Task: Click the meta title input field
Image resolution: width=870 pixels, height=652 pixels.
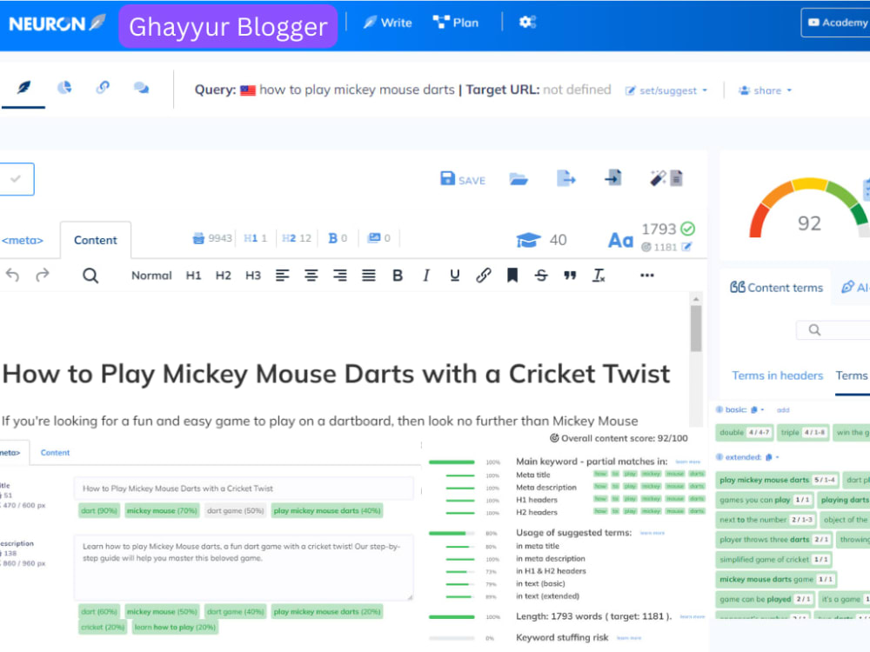Action: pos(244,489)
